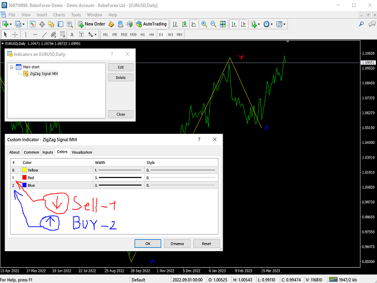This screenshot has width=377, height=283.
Task: Launch MetaEditor via the gold book icon
Action: point(111,24)
